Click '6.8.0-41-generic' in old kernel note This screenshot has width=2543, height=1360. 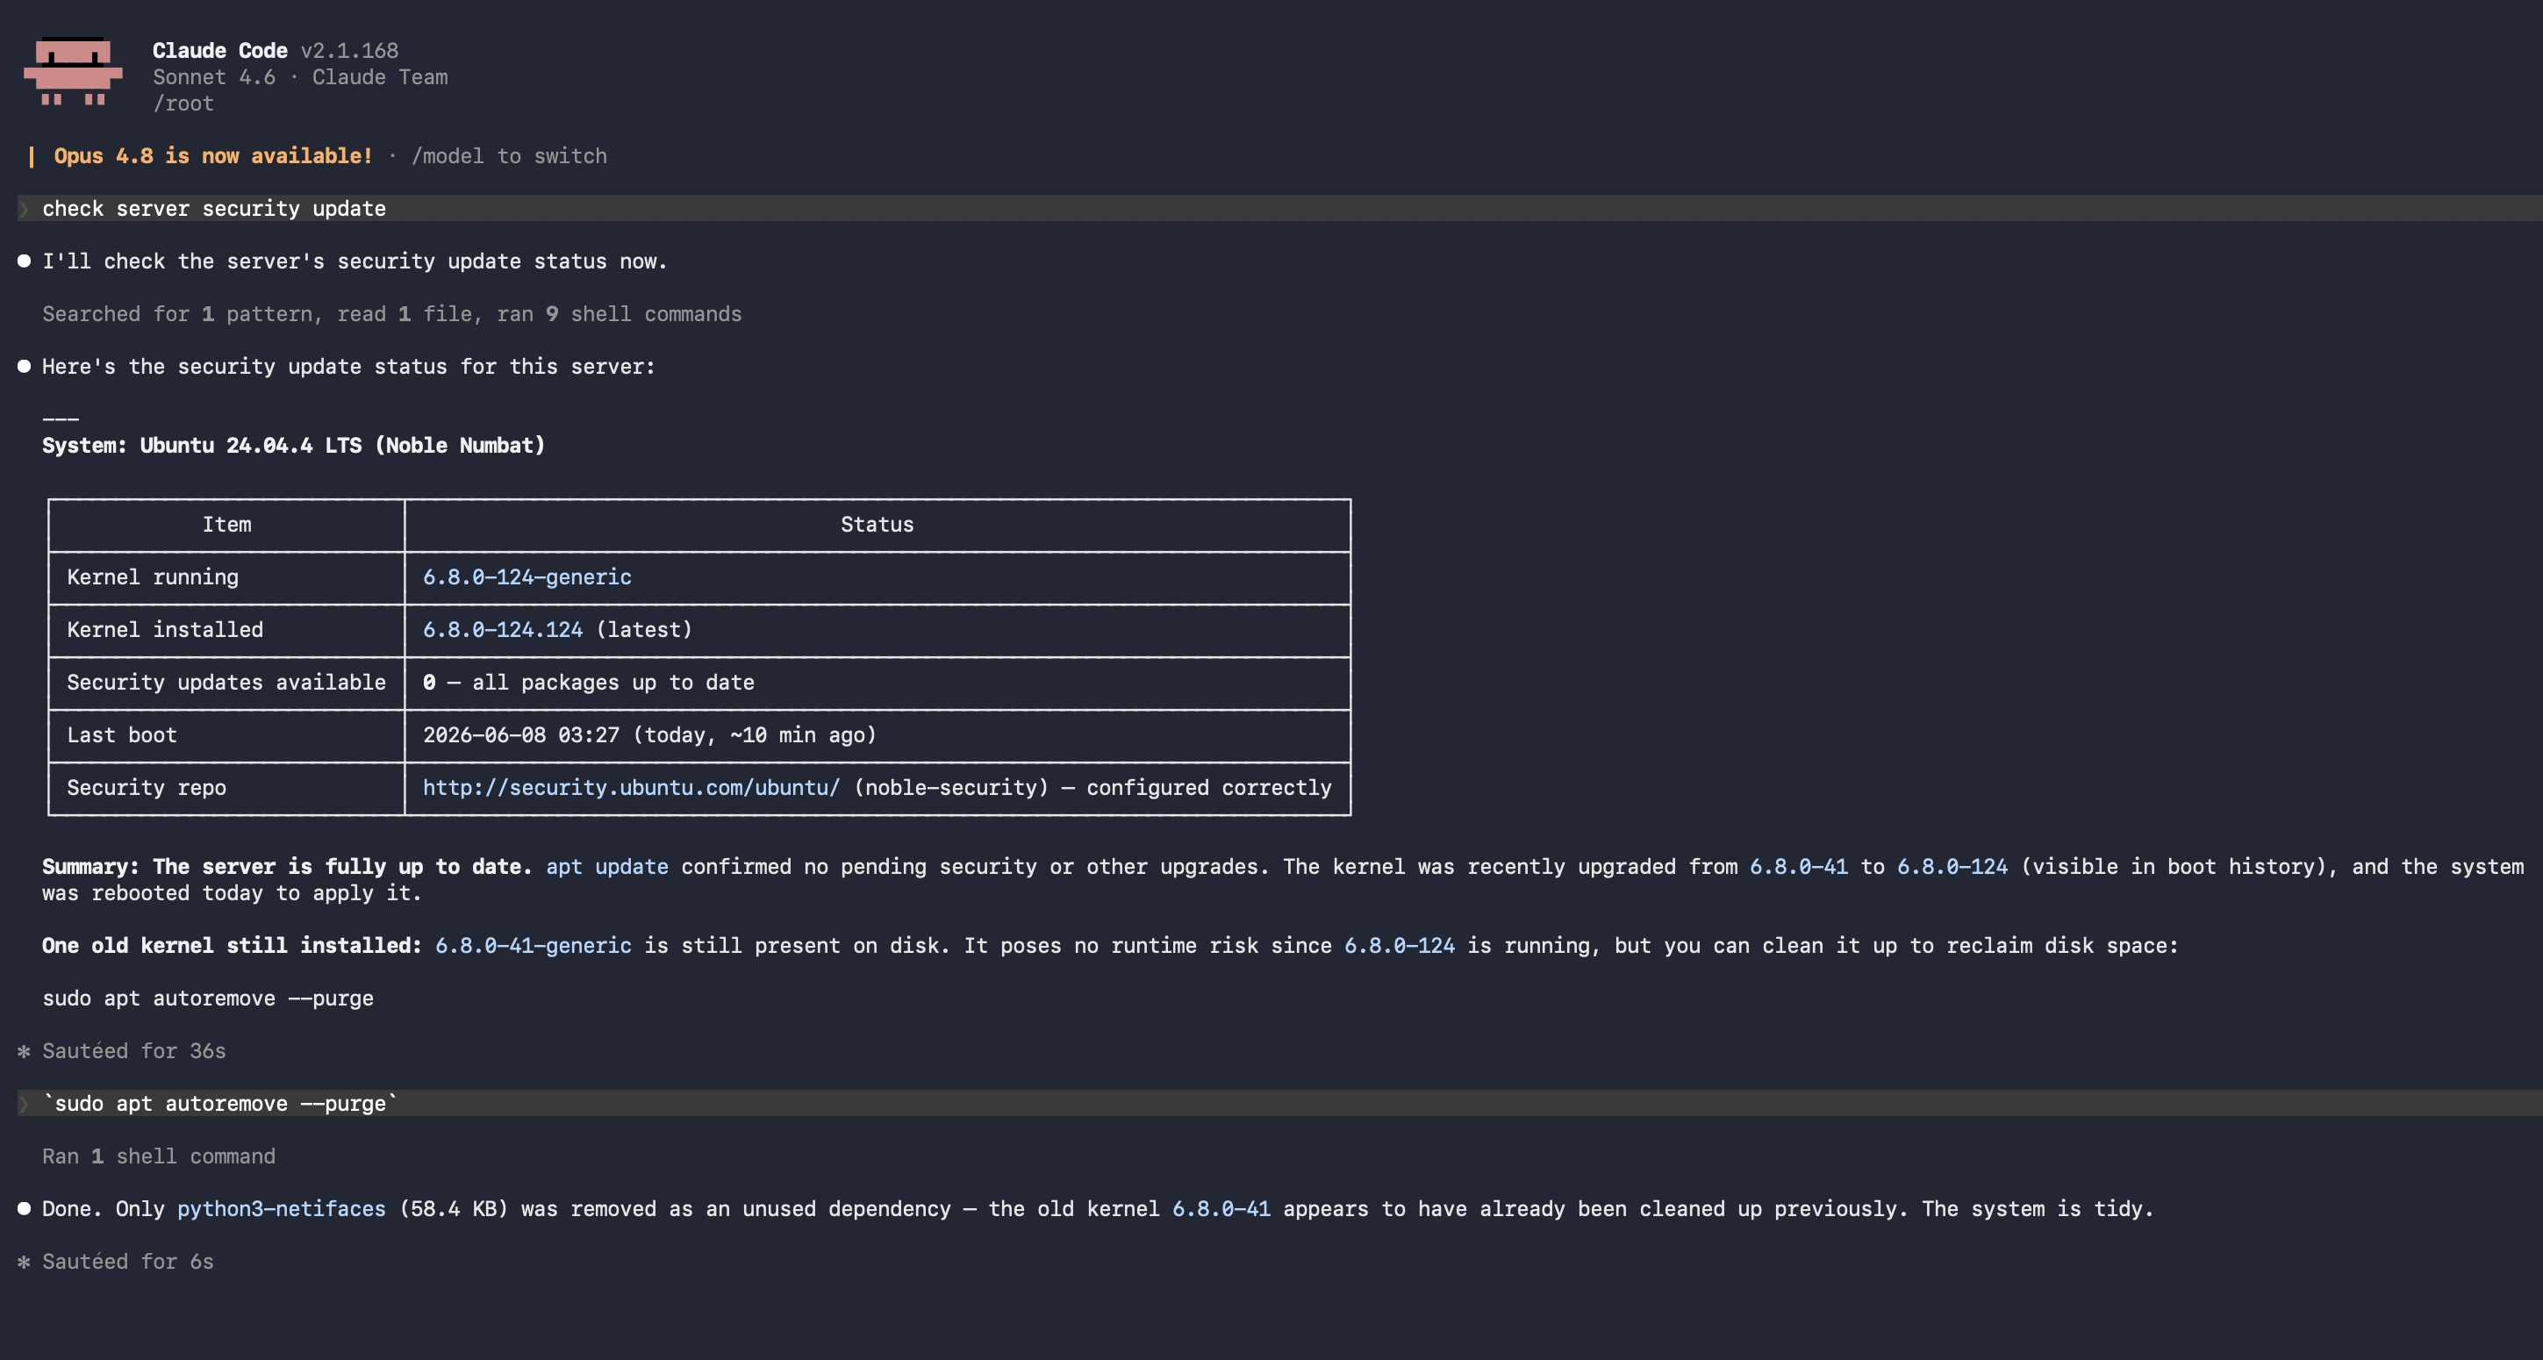coord(534,947)
